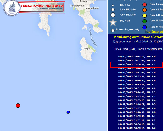Open the 08:01:44 ML 2.9 earthquake entry
163x131 pixels.
click(137, 60)
